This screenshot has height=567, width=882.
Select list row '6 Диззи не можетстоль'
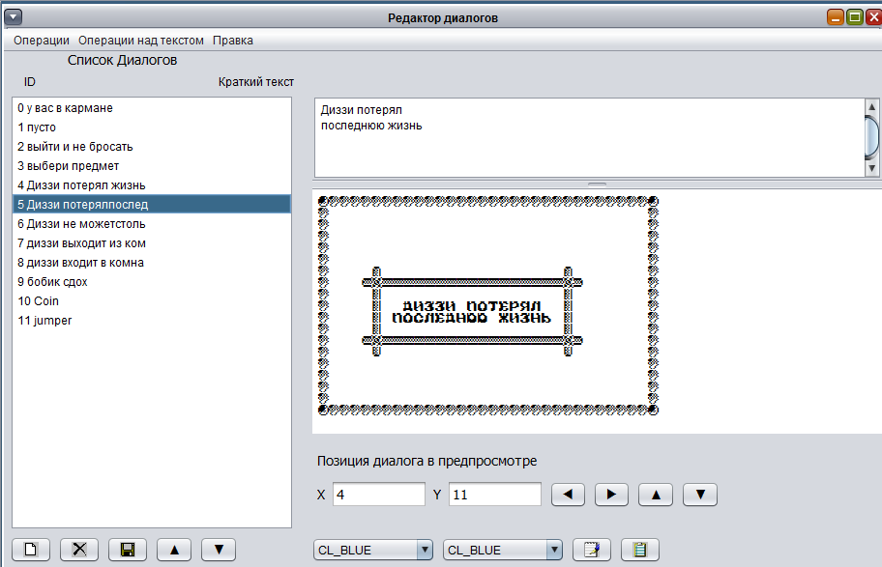point(151,224)
